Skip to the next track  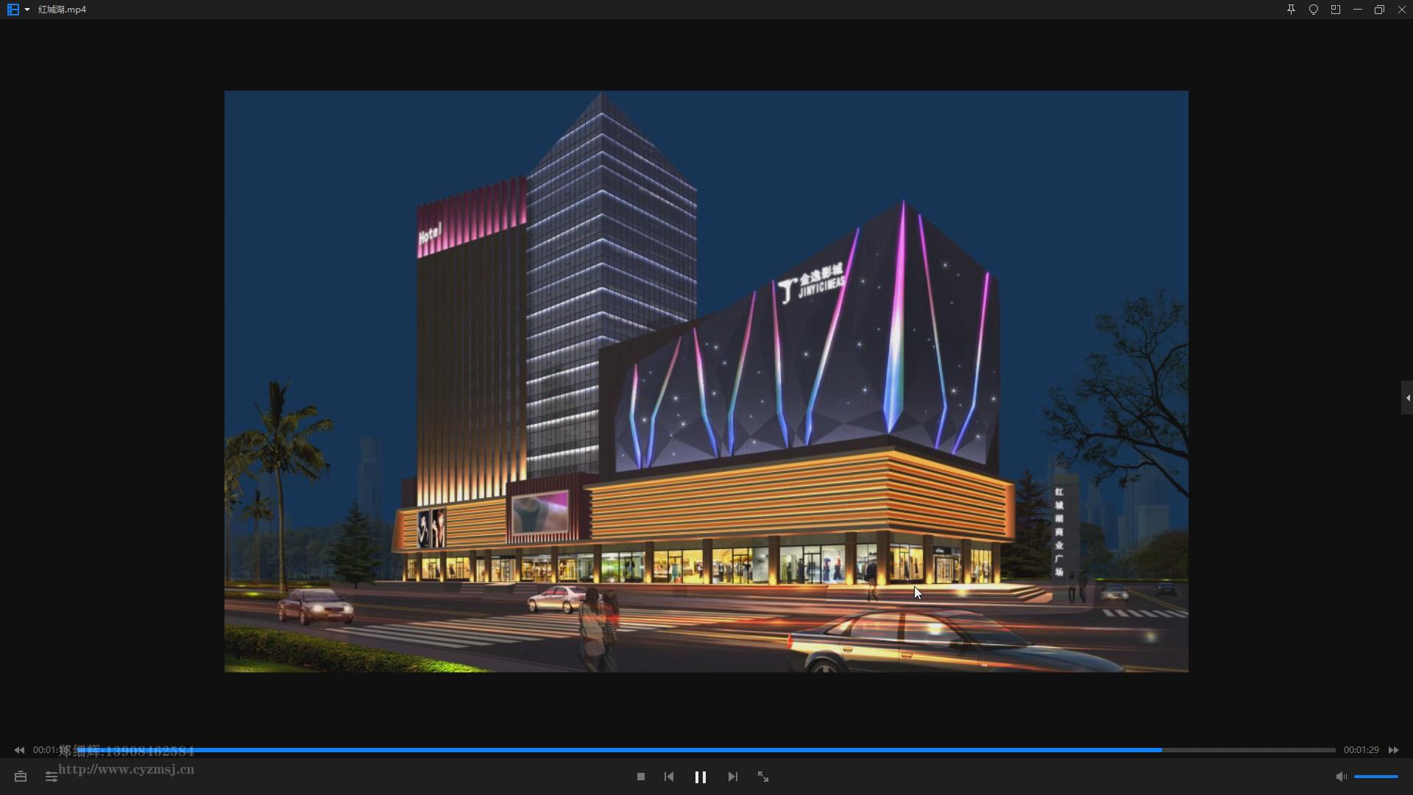pyautogui.click(x=732, y=777)
